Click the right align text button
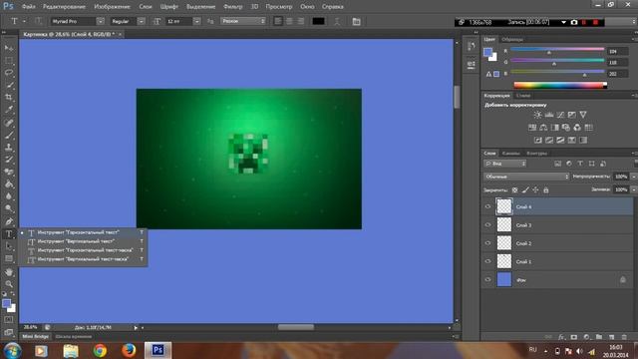The image size is (638, 359). click(300, 21)
